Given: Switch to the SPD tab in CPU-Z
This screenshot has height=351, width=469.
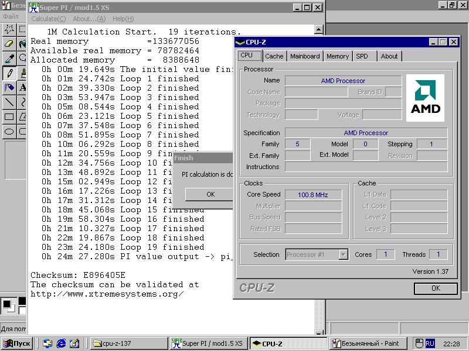Looking at the screenshot, I should pyautogui.click(x=362, y=56).
